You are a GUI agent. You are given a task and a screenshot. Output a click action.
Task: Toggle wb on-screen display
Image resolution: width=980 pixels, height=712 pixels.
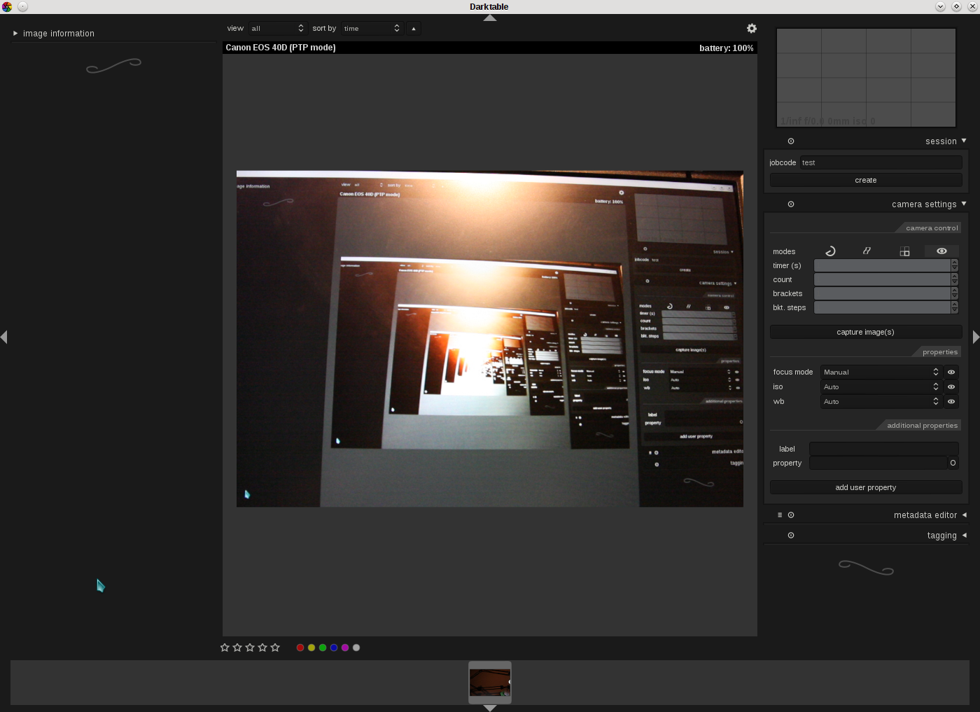[951, 402]
